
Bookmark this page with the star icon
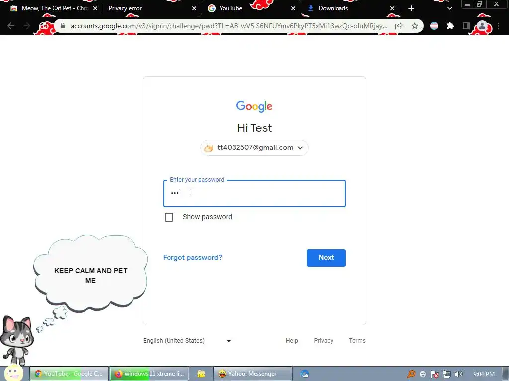[415, 26]
